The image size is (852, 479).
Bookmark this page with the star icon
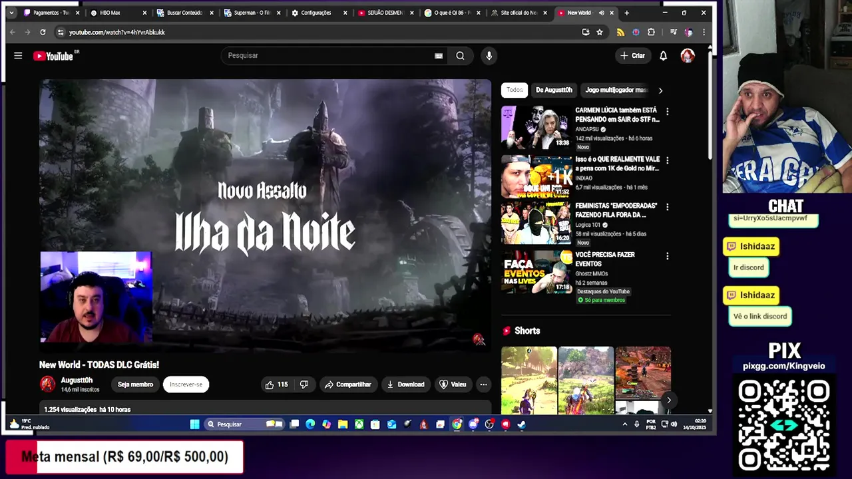click(600, 32)
